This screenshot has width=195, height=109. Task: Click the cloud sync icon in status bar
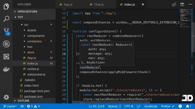22,106
